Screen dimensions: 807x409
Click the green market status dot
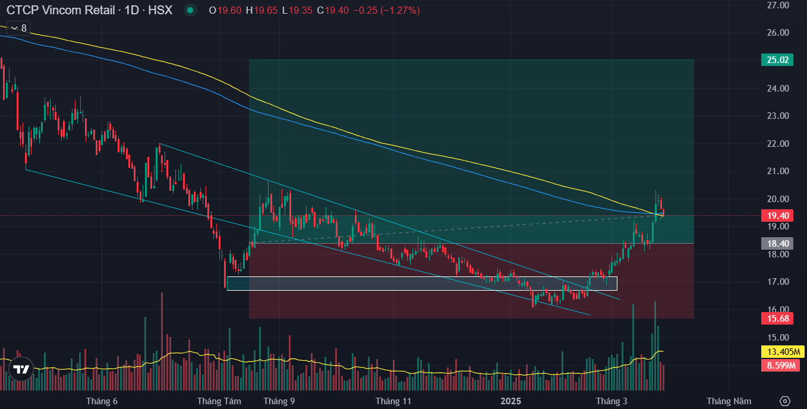point(190,10)
